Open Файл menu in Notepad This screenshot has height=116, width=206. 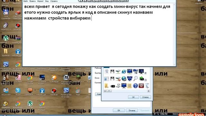(25, 1)
